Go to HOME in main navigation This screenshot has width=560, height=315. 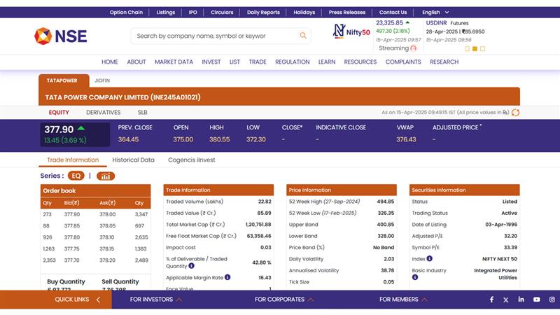(x=110, y=62)
